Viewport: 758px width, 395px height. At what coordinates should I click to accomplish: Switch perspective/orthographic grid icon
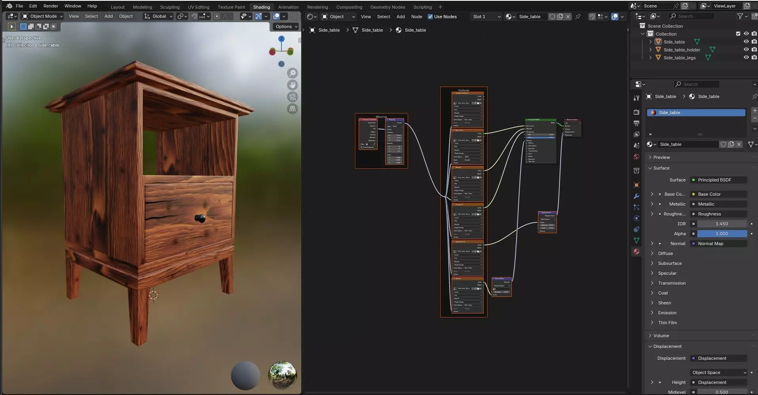(293, 109)
